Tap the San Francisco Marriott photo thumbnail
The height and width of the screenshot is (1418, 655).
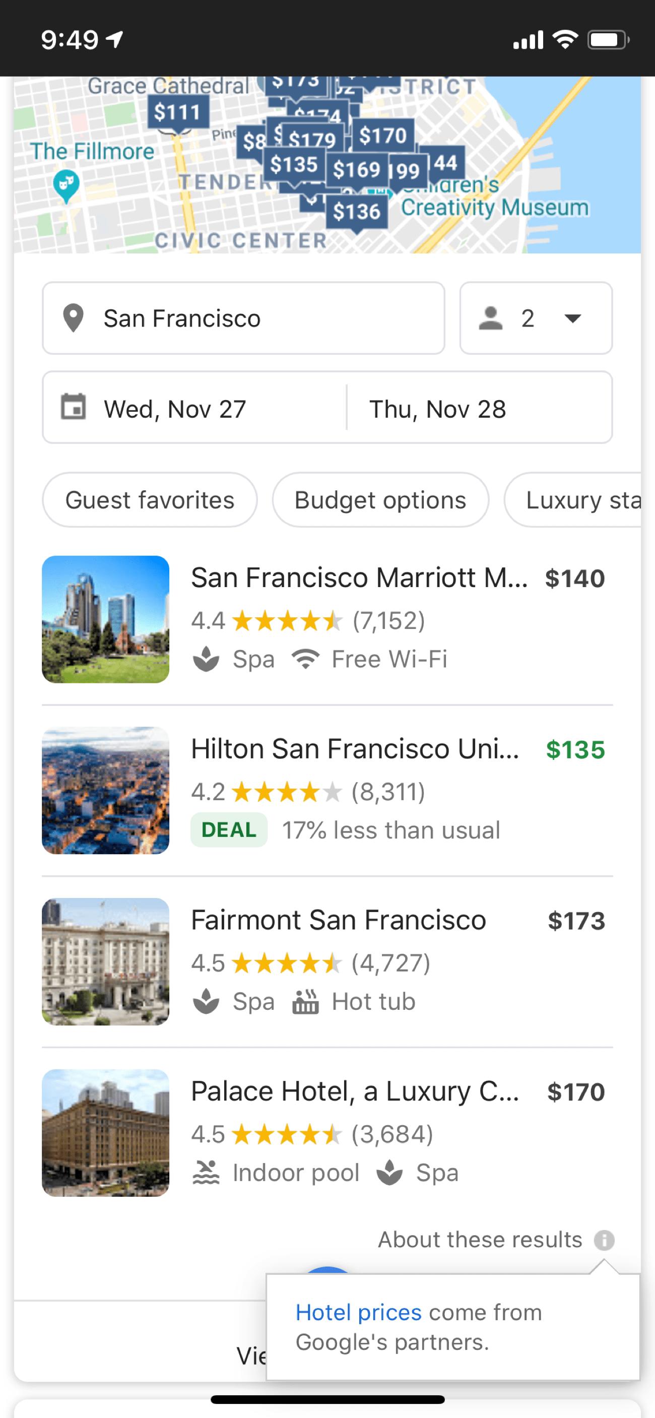pyautogui.click(x=106, y=619)
